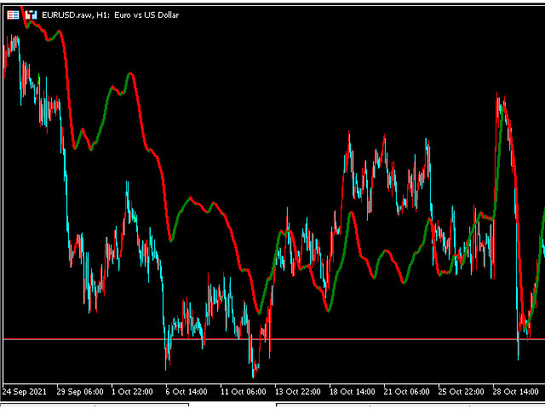Click the 13 Oct 22:00 time label

click(x=298, y=392)
